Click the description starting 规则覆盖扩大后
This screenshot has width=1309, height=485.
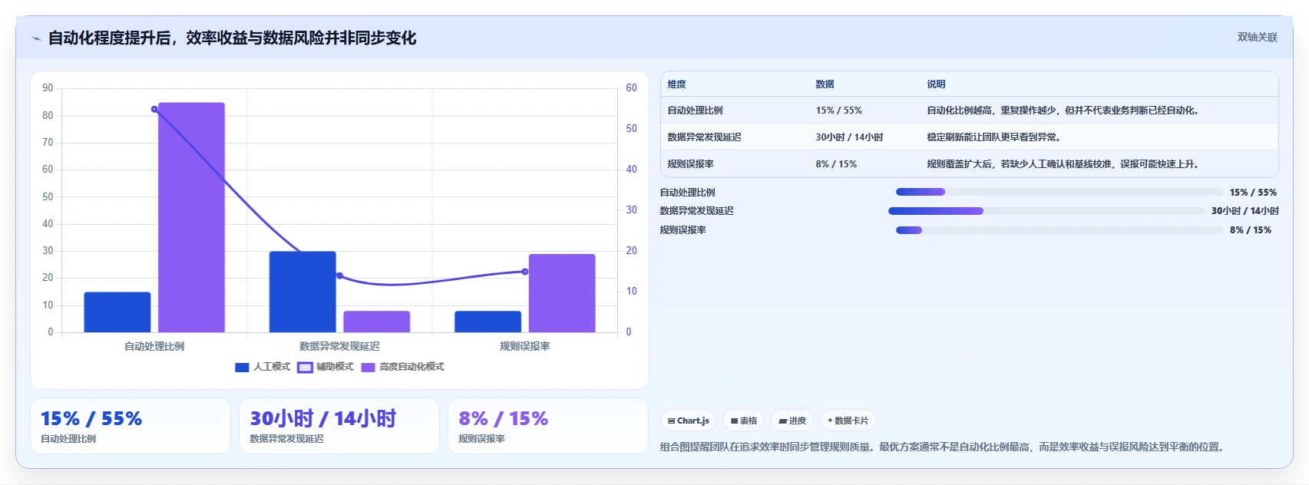tap(1063, 164)
